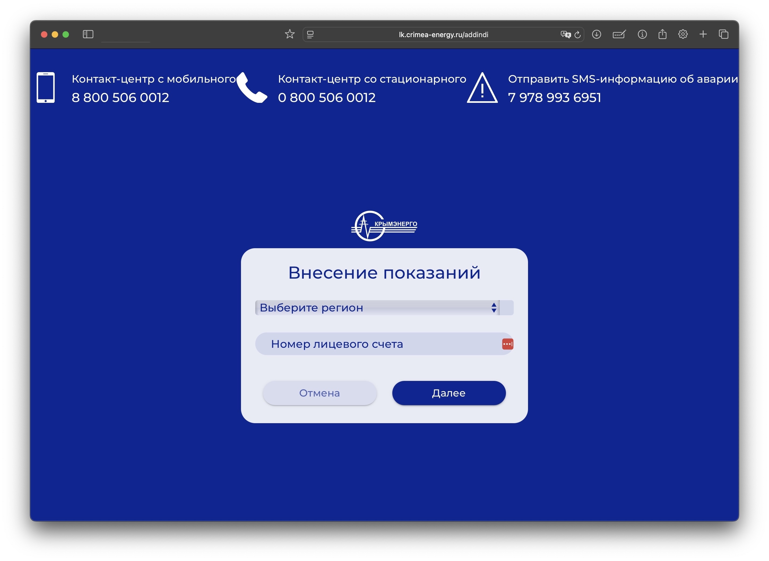Close the window with red button
The width and height of the screenshot is (769, 561).
44,34
